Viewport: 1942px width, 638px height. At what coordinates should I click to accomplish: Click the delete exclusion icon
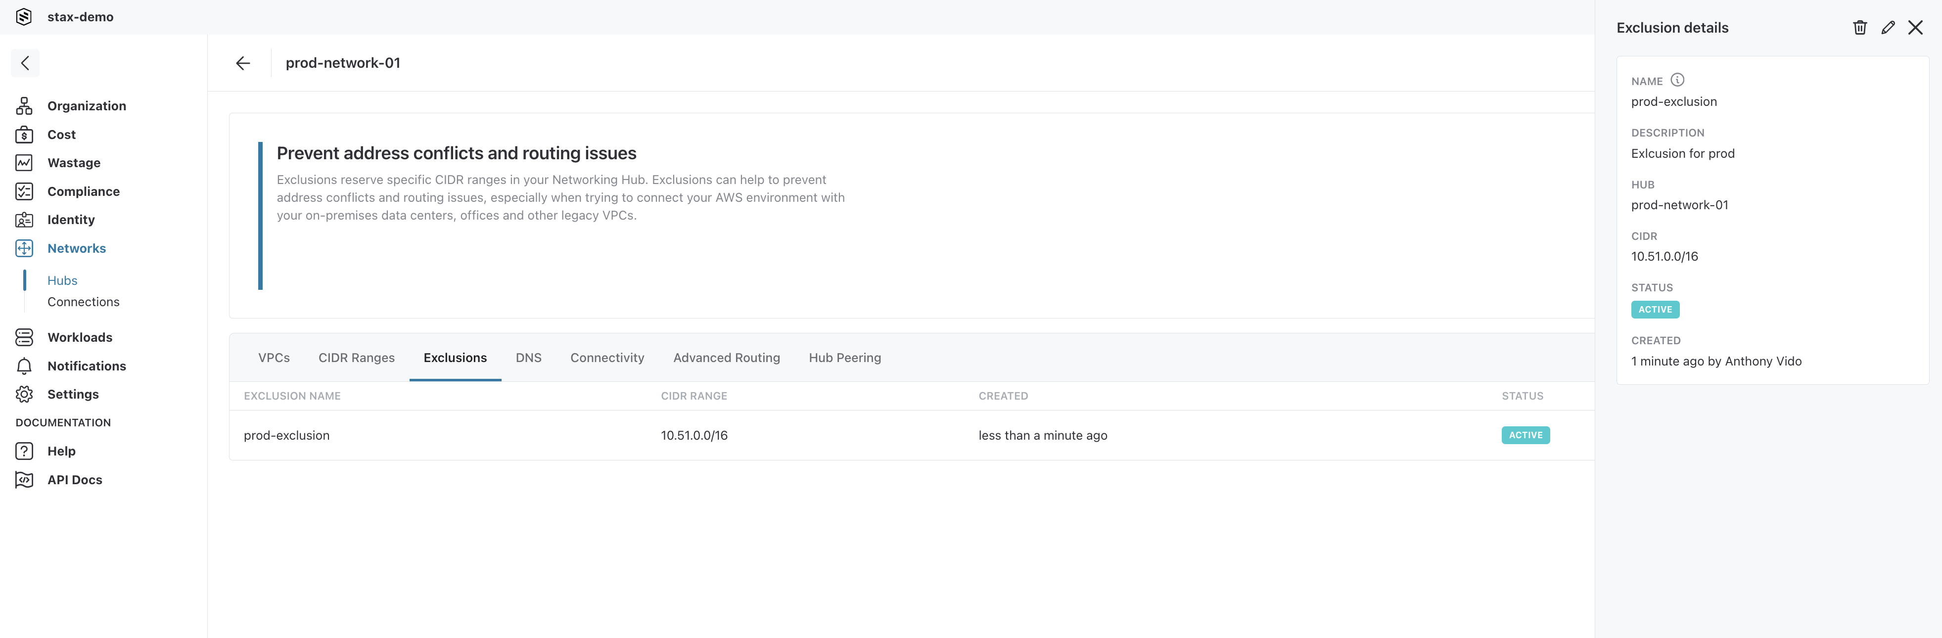(1856, 27)
